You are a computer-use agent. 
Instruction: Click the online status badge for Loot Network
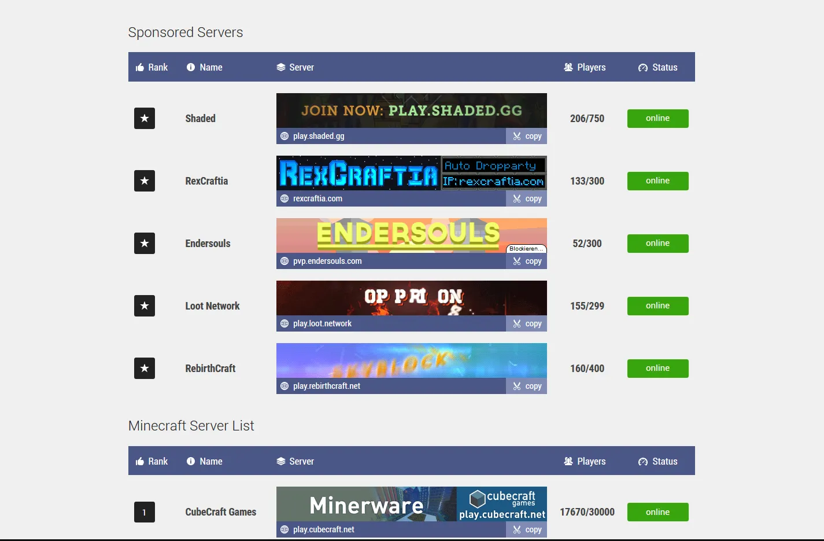point(658,306)
